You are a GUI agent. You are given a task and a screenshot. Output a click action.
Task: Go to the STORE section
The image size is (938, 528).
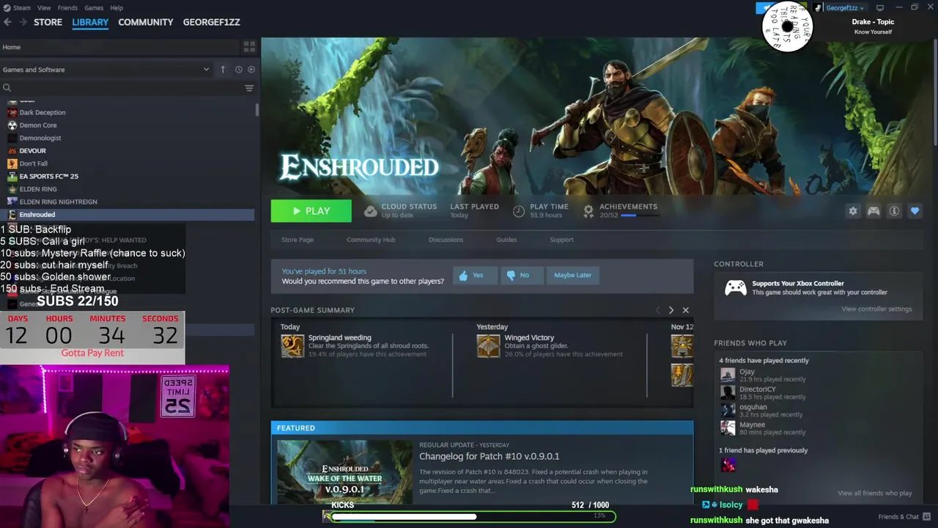pos(48,22)
